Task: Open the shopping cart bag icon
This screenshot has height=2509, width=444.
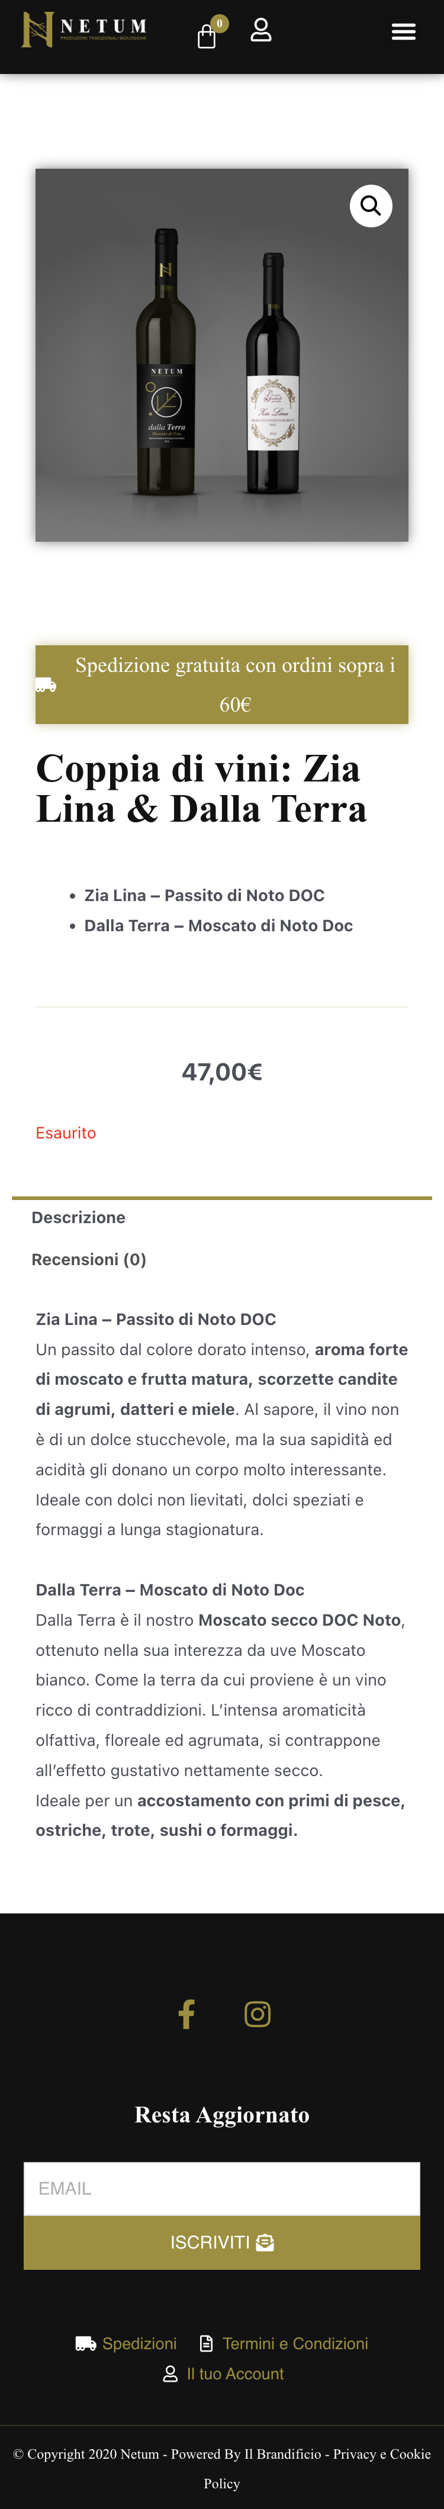Action: coord(207,36)
